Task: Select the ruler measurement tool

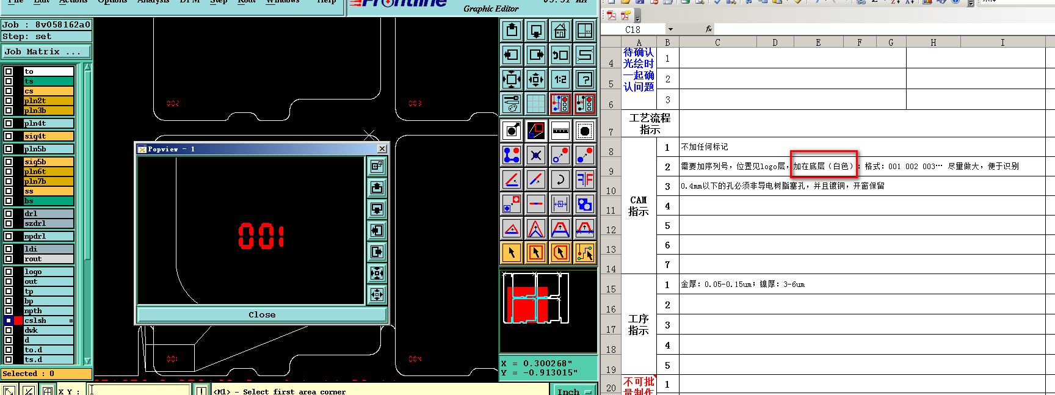Action: pyautogui.click(x=560, y=130)
